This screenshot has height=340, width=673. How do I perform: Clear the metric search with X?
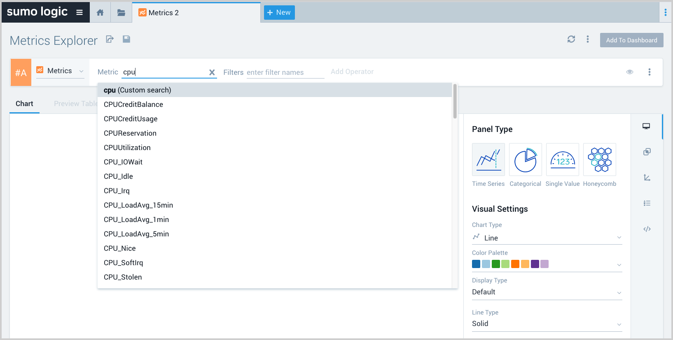tap(212, 72)
